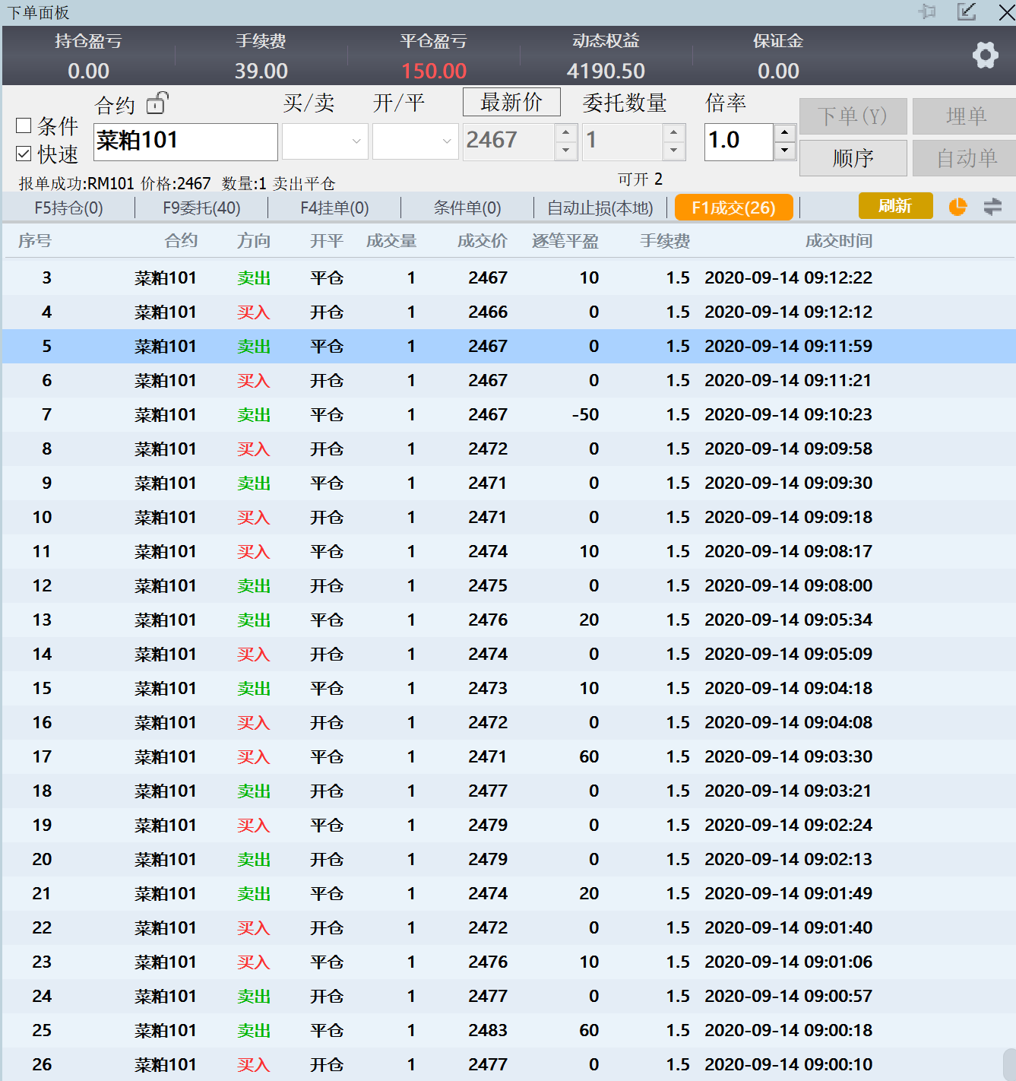Click 买入 in row 10
Viewport: 1016px width, 1081px height.
[254, 517]
